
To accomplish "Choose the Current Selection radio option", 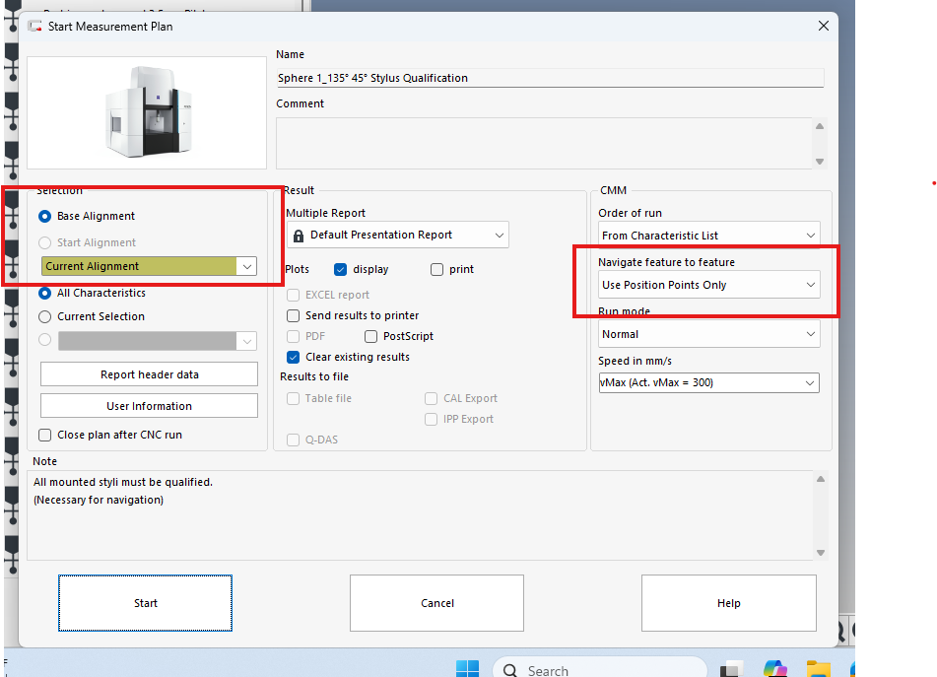I will [45, 316].
